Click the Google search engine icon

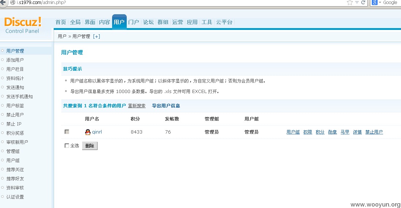[375, 3]
